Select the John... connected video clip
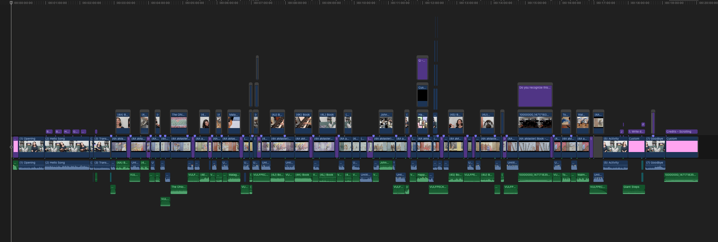718x242 pixels. (386, 123)
